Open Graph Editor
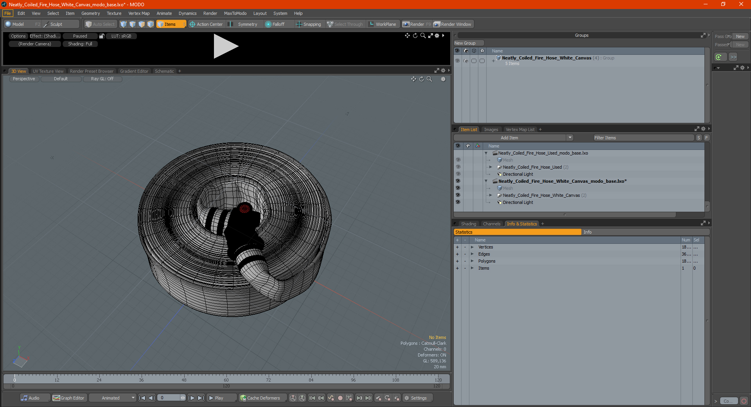751x407 pixels. 69,398
